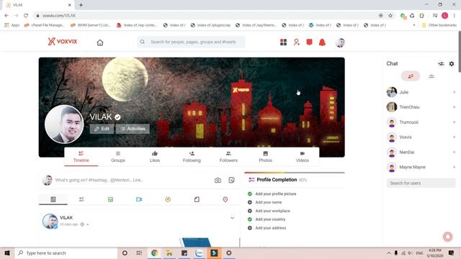
Task: Click the add group chat icon
Action: tap(441, 63)
